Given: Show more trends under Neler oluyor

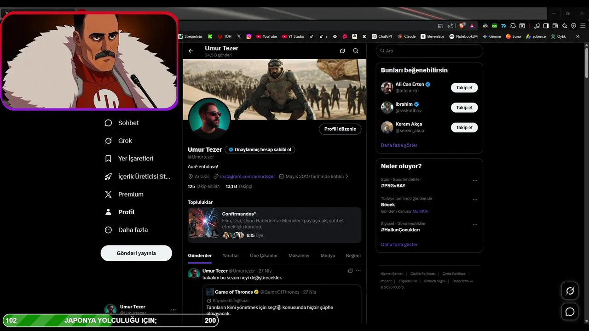Looking at the screenshot, I should pyautogui.click(x=399, y=245).
